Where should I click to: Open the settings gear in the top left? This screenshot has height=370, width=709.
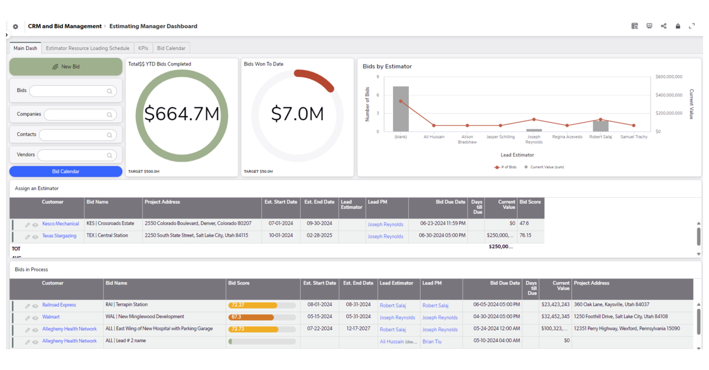pyautogui.click(x=15, y=26)
